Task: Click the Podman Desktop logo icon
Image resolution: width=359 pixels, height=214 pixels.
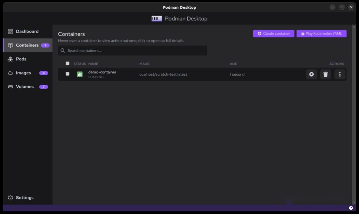Action: pos(156,18)
